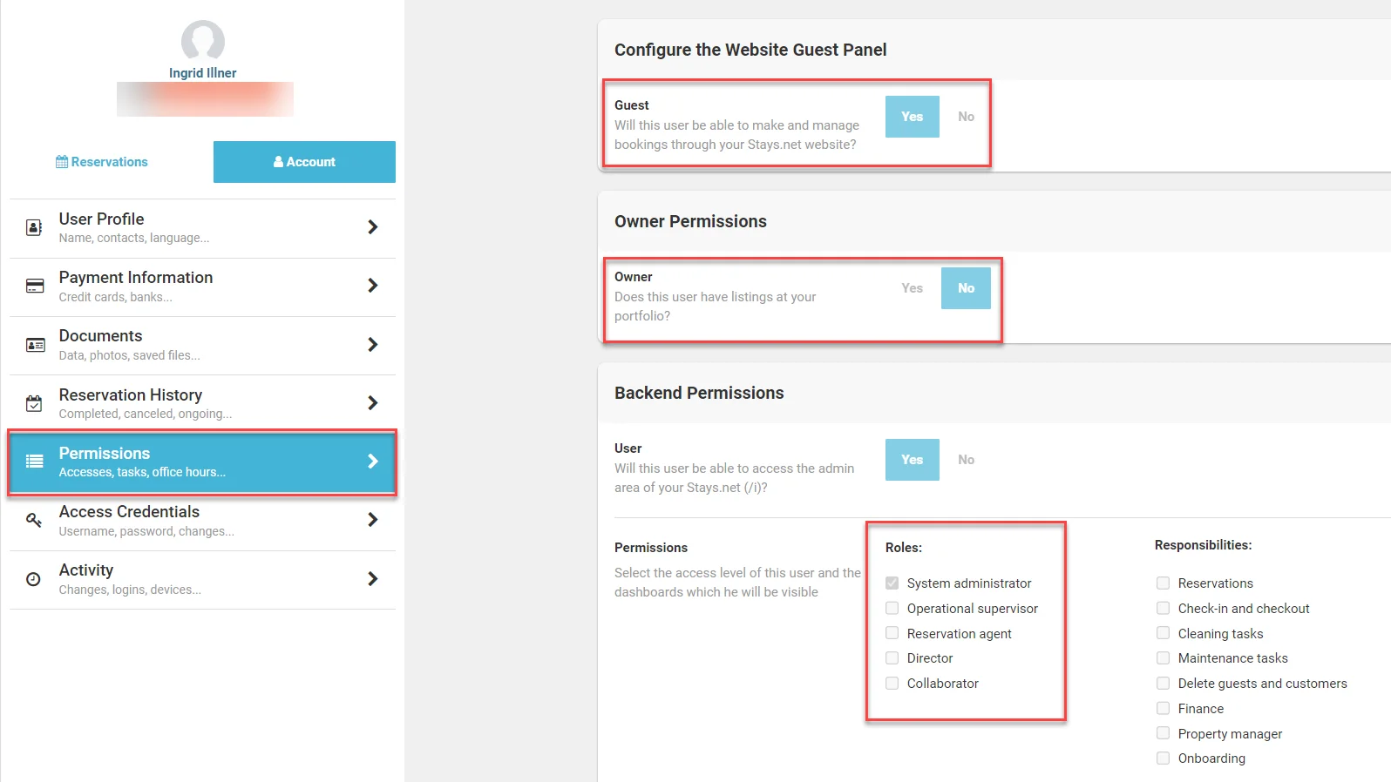Click Ingrid Illner's profile avatar
This screenshot has width=1391, height=782.
[203, 40]
